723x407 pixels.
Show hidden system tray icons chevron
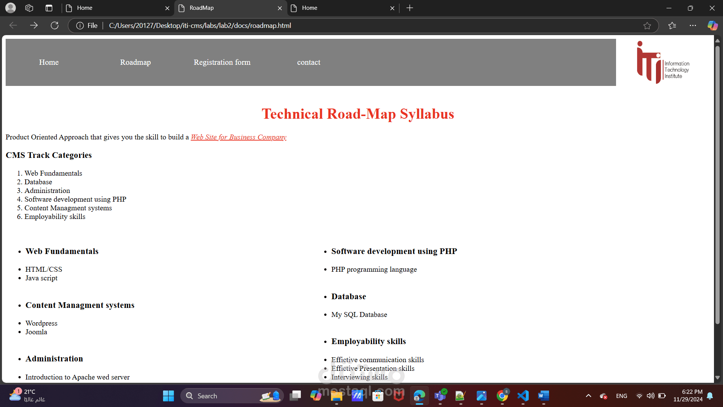coord(589,396)
